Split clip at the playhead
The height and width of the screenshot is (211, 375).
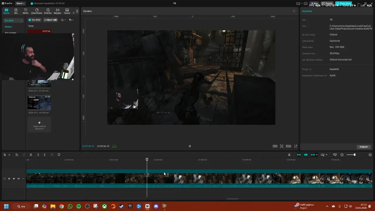[31, 155]
